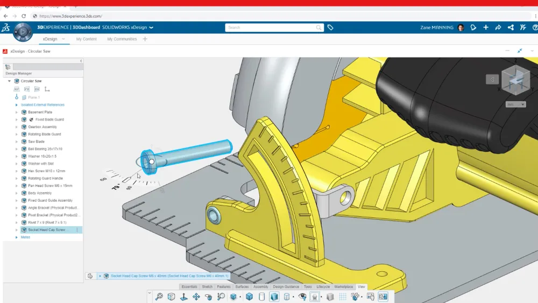Collapse the bottom action bar chevron
Image resolution: width=538 pixels, height=303 pixels.
(149, 293)
